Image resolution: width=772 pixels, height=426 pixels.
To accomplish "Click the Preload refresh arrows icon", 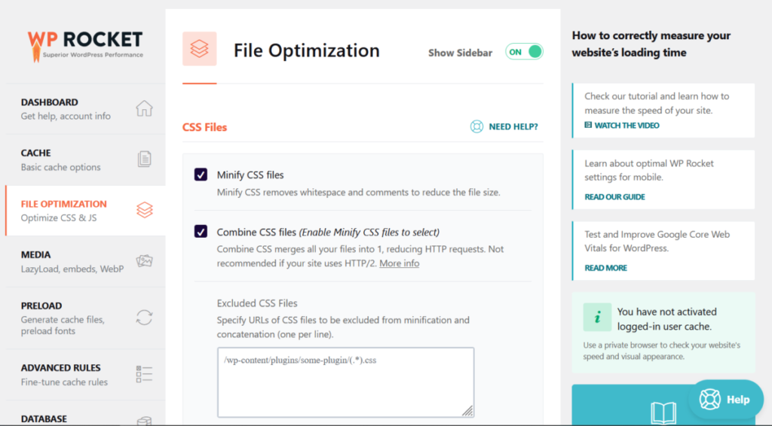I will pyautogui.click(x=144, y=317).
